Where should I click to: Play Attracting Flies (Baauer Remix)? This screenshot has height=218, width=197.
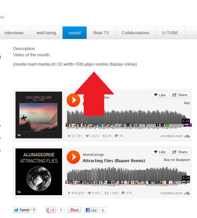click(73, 157)
